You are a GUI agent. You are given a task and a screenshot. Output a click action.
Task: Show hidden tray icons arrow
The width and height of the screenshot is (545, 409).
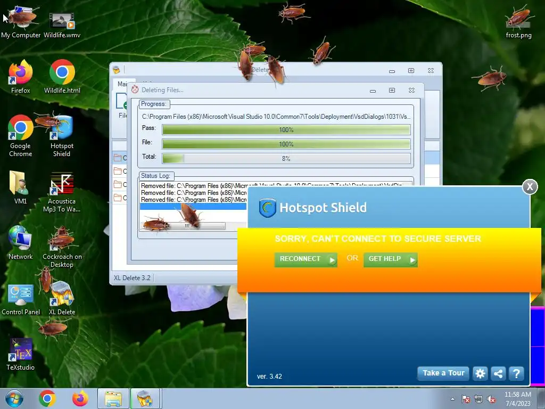(x=452, y=399)
